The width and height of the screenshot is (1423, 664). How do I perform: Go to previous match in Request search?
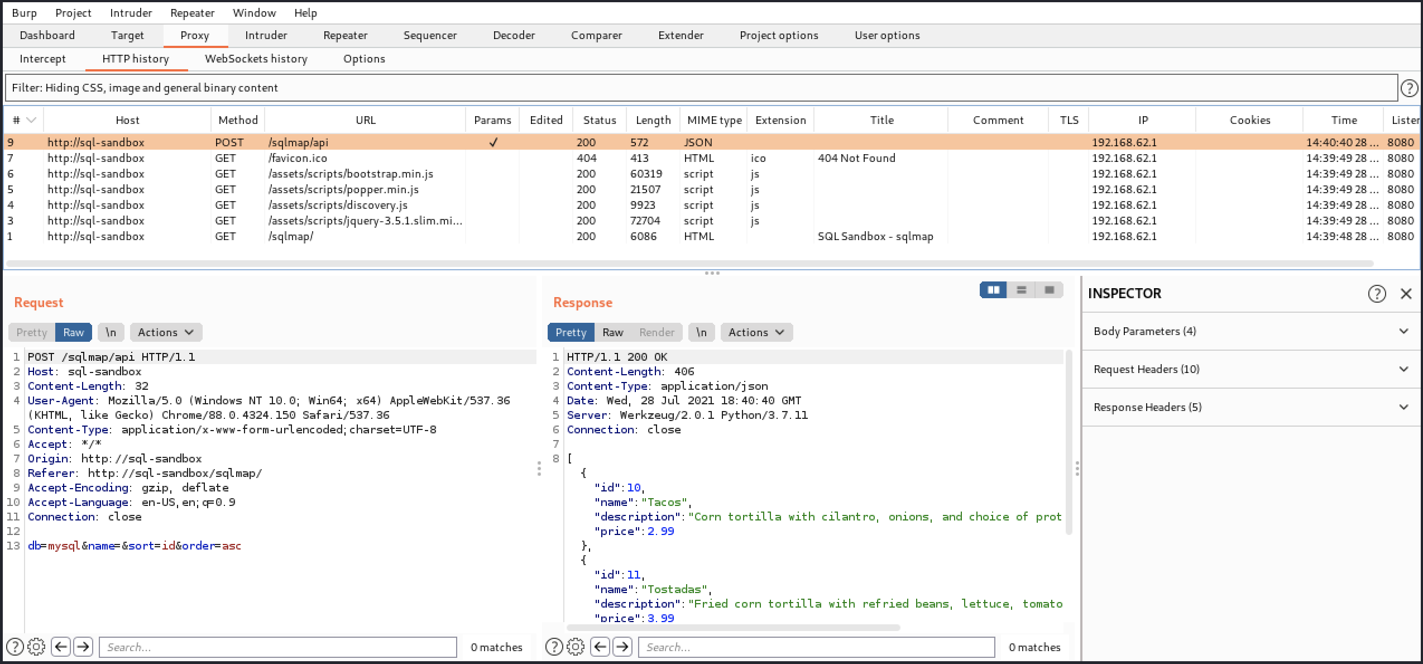60,647
